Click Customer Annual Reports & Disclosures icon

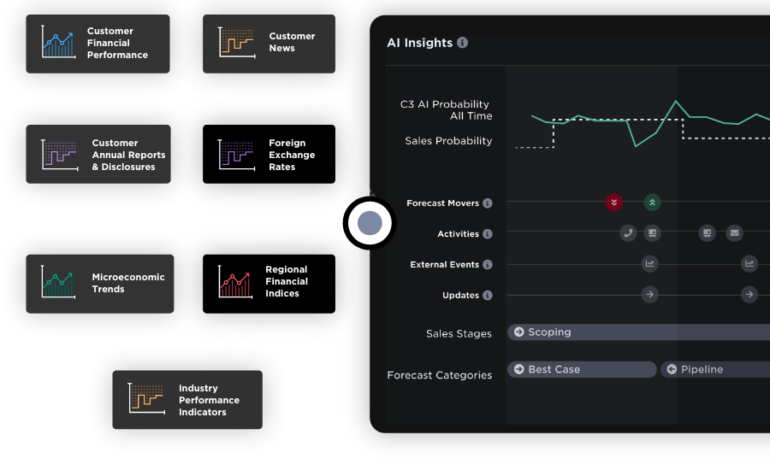(59, 155)
